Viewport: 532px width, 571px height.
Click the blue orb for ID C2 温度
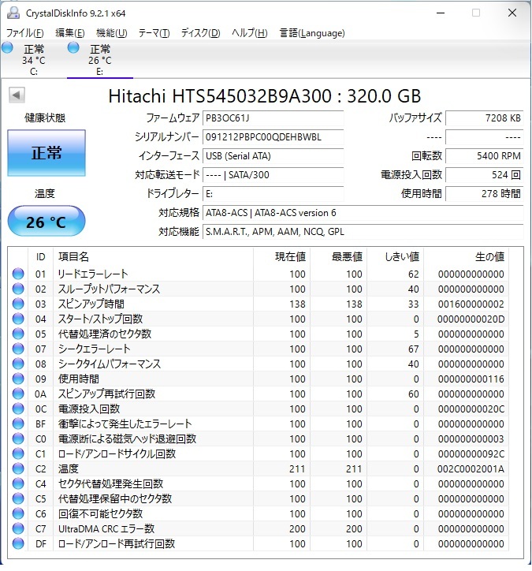(18, 468)
